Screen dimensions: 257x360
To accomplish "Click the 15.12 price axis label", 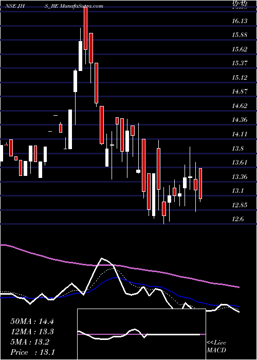I will point(240,78).
